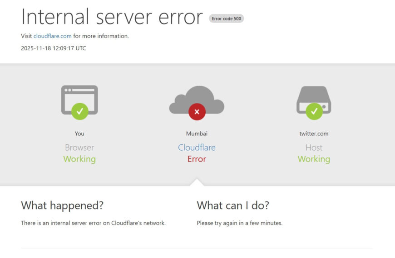Open the cloudflare.com link
The image size is (395, 258).
[52, 36]
